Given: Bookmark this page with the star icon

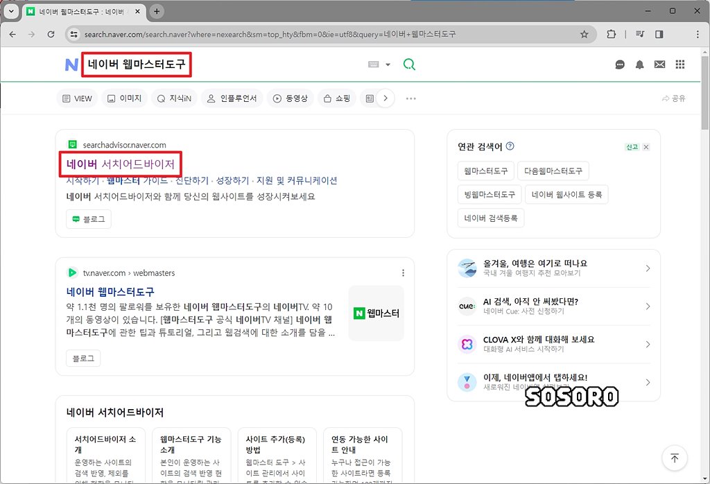Looking at the screenshot, I should point(584,35).
